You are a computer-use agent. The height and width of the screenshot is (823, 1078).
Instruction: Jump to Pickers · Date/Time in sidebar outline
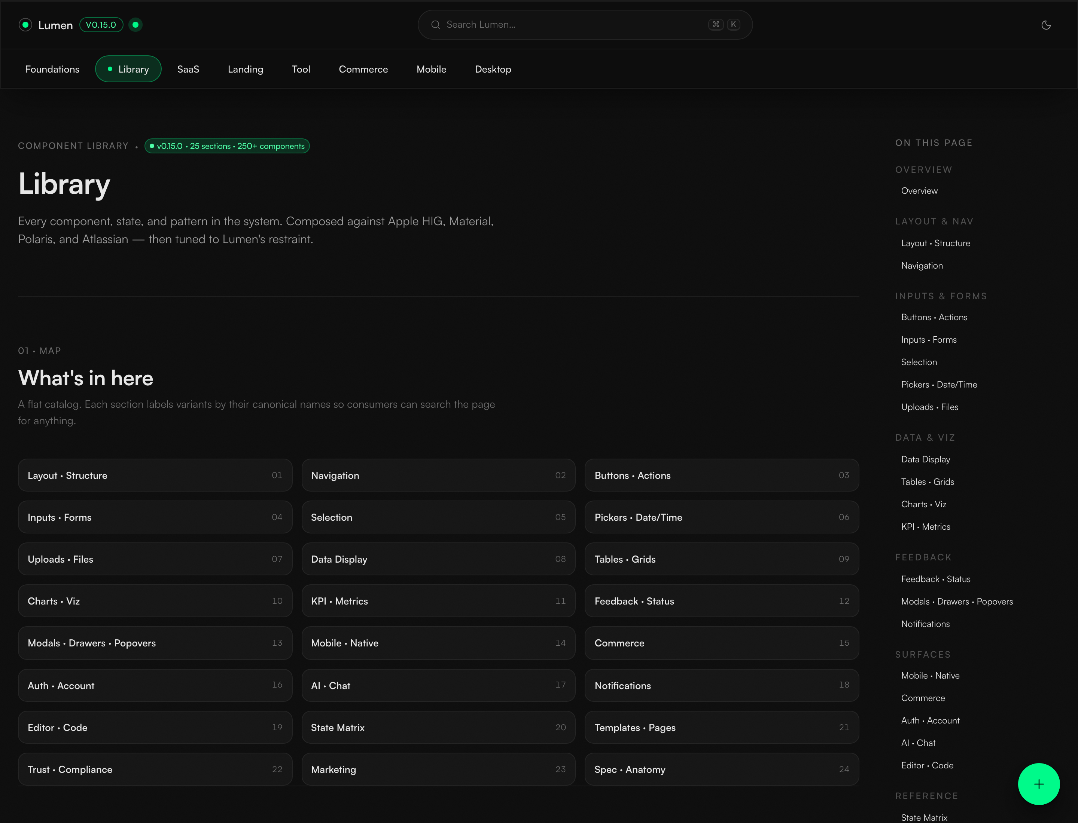pyautogui.click(x=939, y=385)
